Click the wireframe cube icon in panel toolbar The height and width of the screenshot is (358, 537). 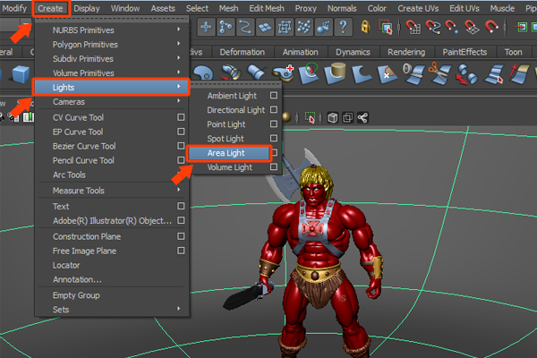point(332,117)
